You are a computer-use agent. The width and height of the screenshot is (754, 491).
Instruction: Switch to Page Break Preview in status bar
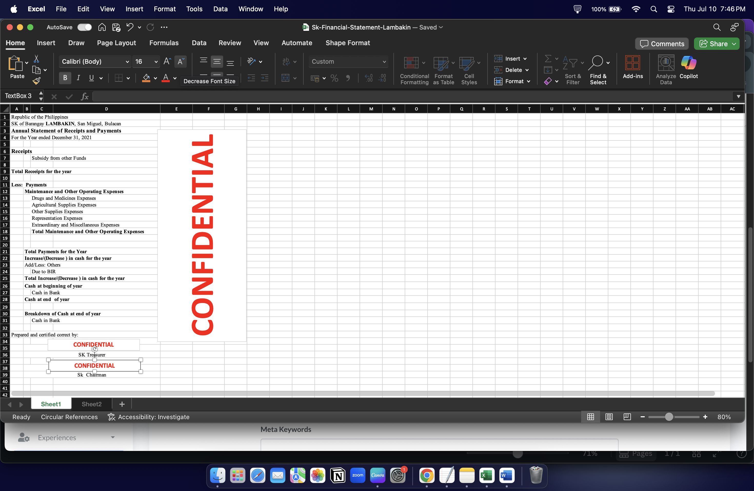tap(627, 417)
